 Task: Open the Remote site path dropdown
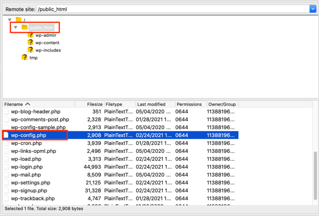[x=313, y=9]
